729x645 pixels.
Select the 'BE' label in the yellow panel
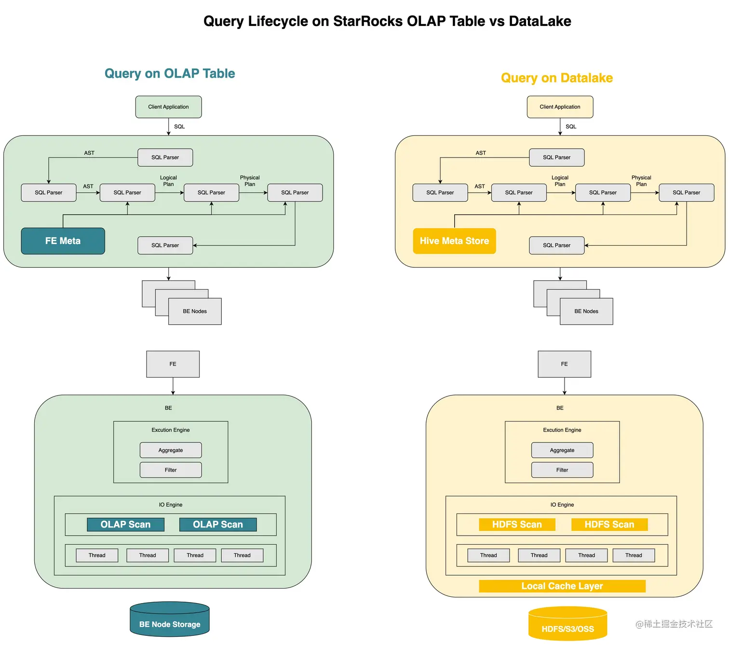pyautogui.click(x=560, y=408)
